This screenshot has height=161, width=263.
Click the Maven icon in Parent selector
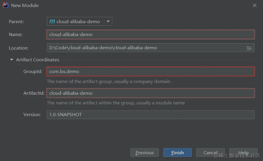click(x=52, y=21)
